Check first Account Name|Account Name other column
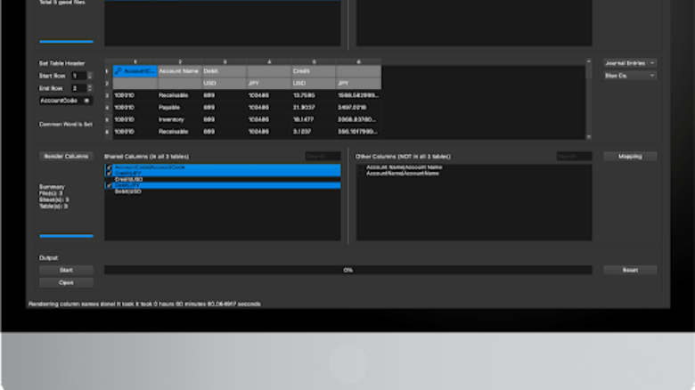 tap(361, 167)
